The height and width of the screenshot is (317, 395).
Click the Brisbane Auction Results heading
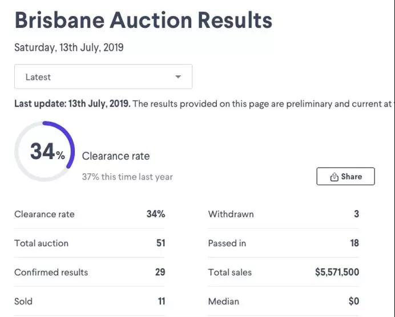pos(143,21)
